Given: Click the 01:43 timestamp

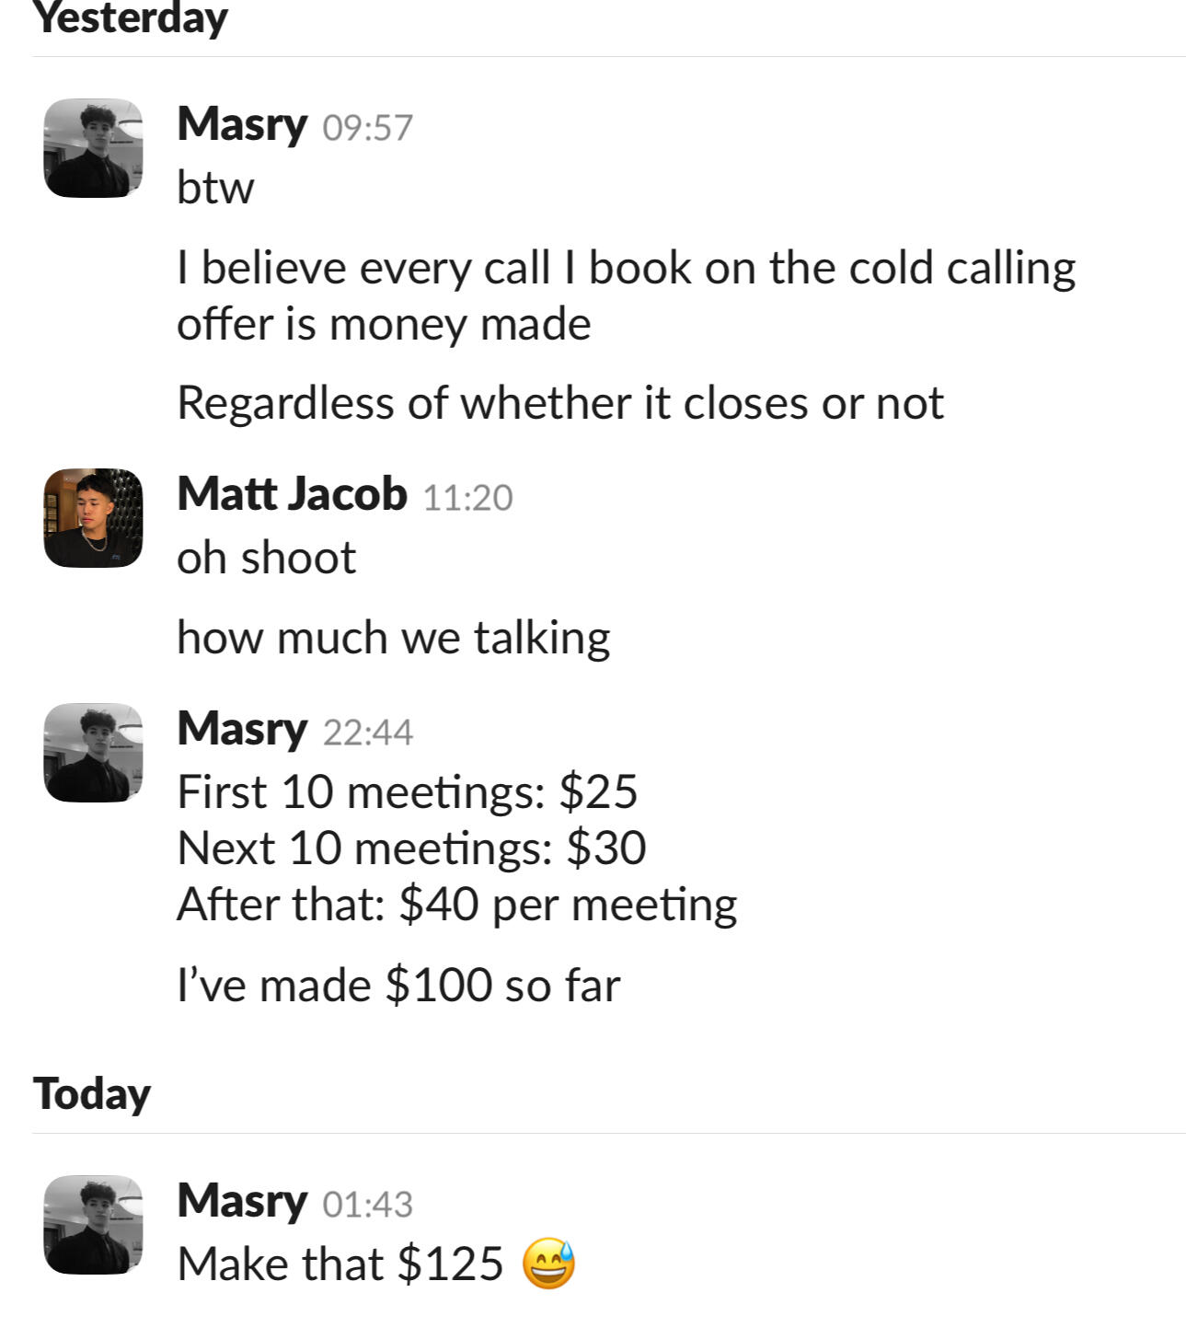Looking at the screenshot, I should click(x=367, y=1205).
